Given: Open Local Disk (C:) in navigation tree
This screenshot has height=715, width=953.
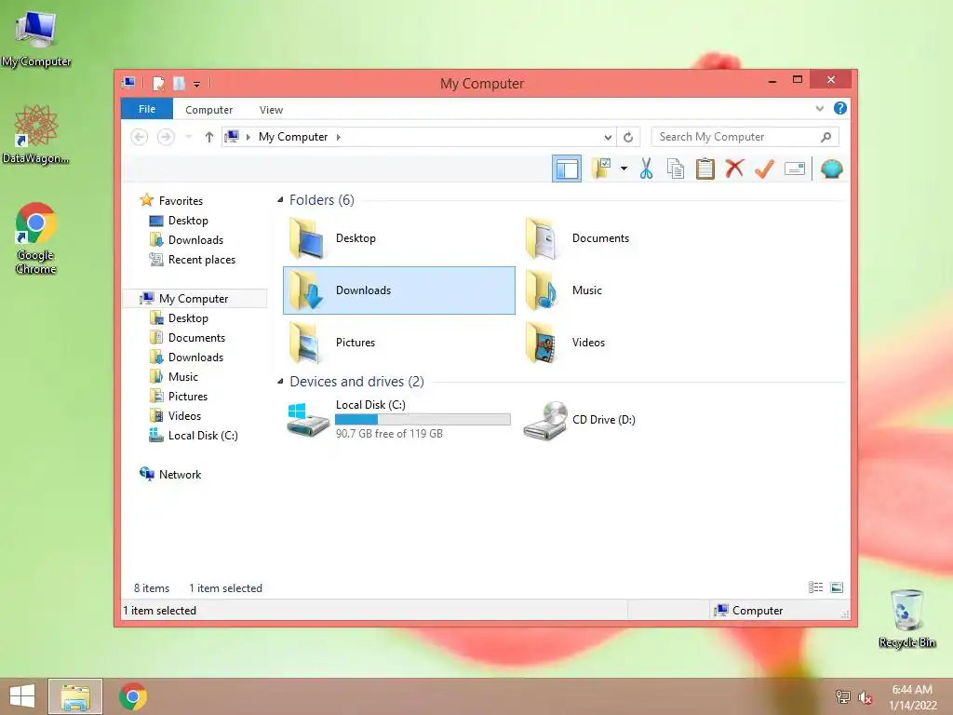Looking at the screenshot, I should point(203,436).
